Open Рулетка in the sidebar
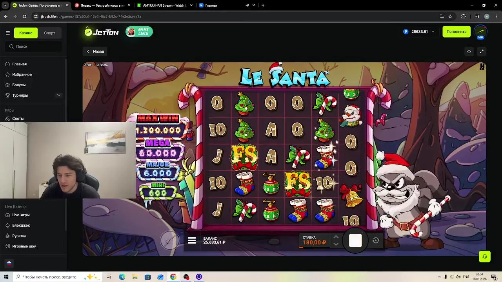Image resolution: width=502 pixels, height=282 pixels. click(x=19, y=236)
